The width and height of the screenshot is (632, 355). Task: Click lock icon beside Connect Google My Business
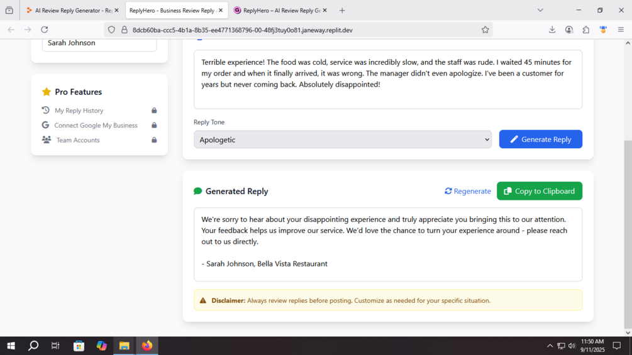(x=154, y=125)
